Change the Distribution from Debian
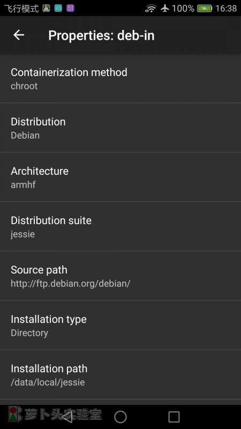The width and height of the screenshot is (241, 429). [x=120, y=128]
